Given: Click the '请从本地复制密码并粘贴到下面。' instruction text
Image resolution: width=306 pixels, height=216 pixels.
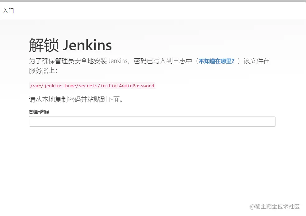Looking at the screenshot, I should coord(76,99).
